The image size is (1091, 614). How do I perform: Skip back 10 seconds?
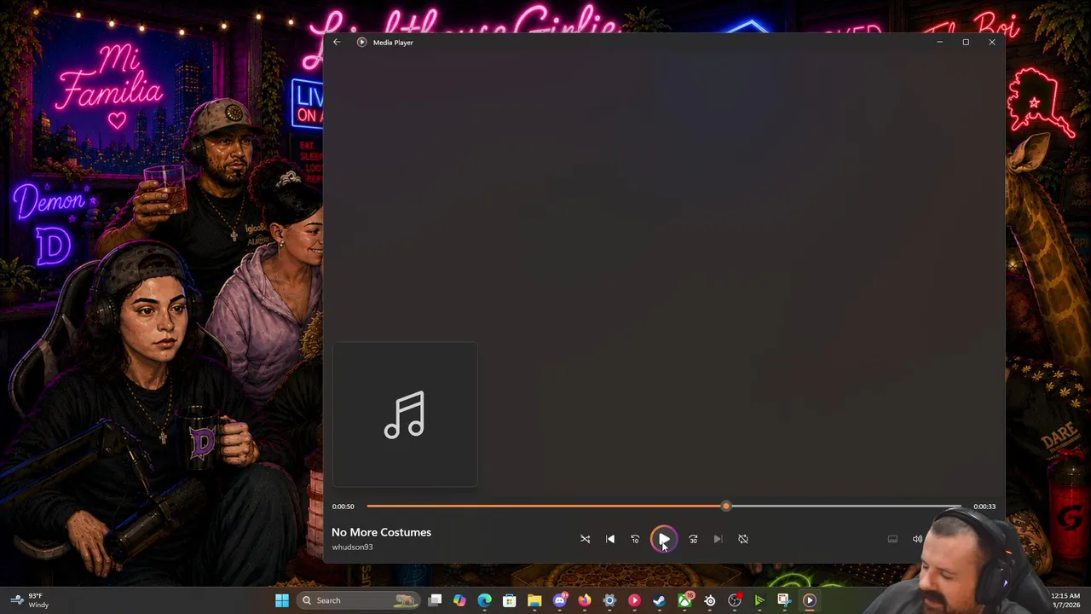[635, 539]
